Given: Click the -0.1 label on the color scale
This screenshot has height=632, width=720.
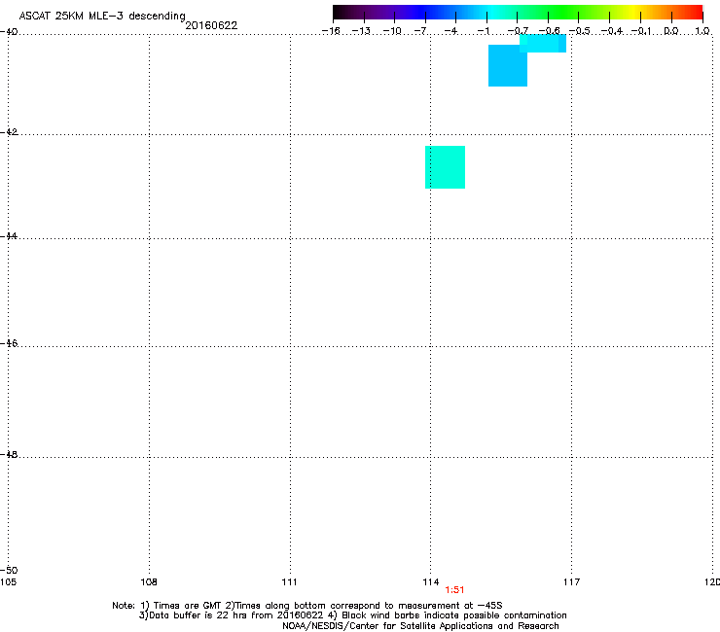Looking at the screenshot, I should point(641,31).
